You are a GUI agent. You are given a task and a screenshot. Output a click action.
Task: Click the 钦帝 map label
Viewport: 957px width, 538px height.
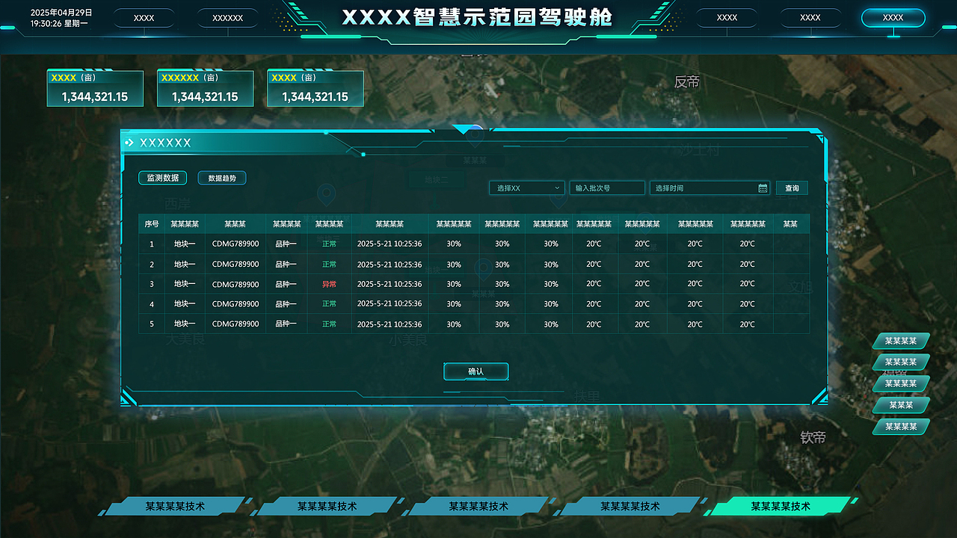(813, 437)
